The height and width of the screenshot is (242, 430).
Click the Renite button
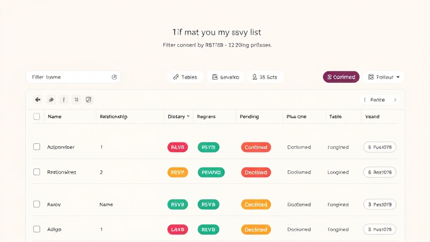[x=379, y=100]
